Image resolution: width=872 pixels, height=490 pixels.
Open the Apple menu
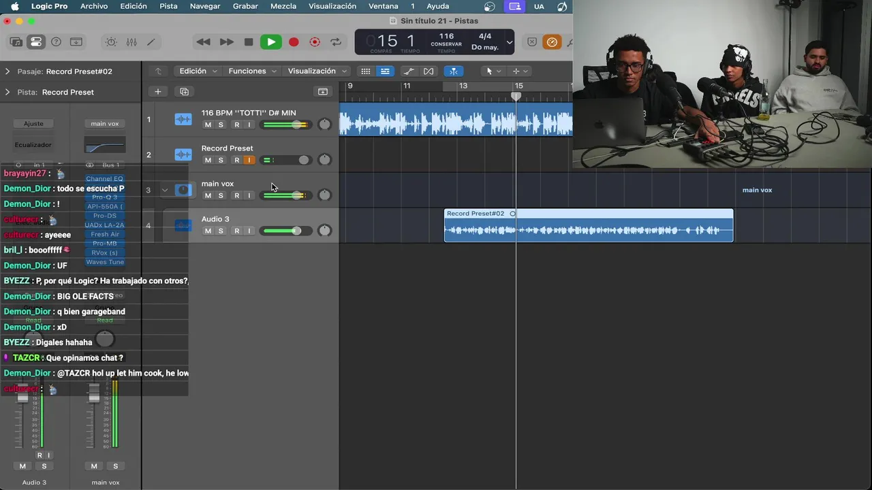click(14, 6)
